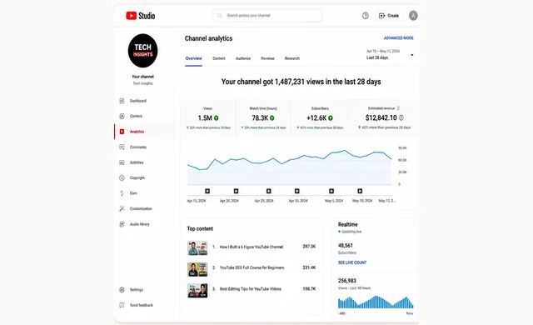
Task: Click the YouTube Studio logo
Action: 141,16
